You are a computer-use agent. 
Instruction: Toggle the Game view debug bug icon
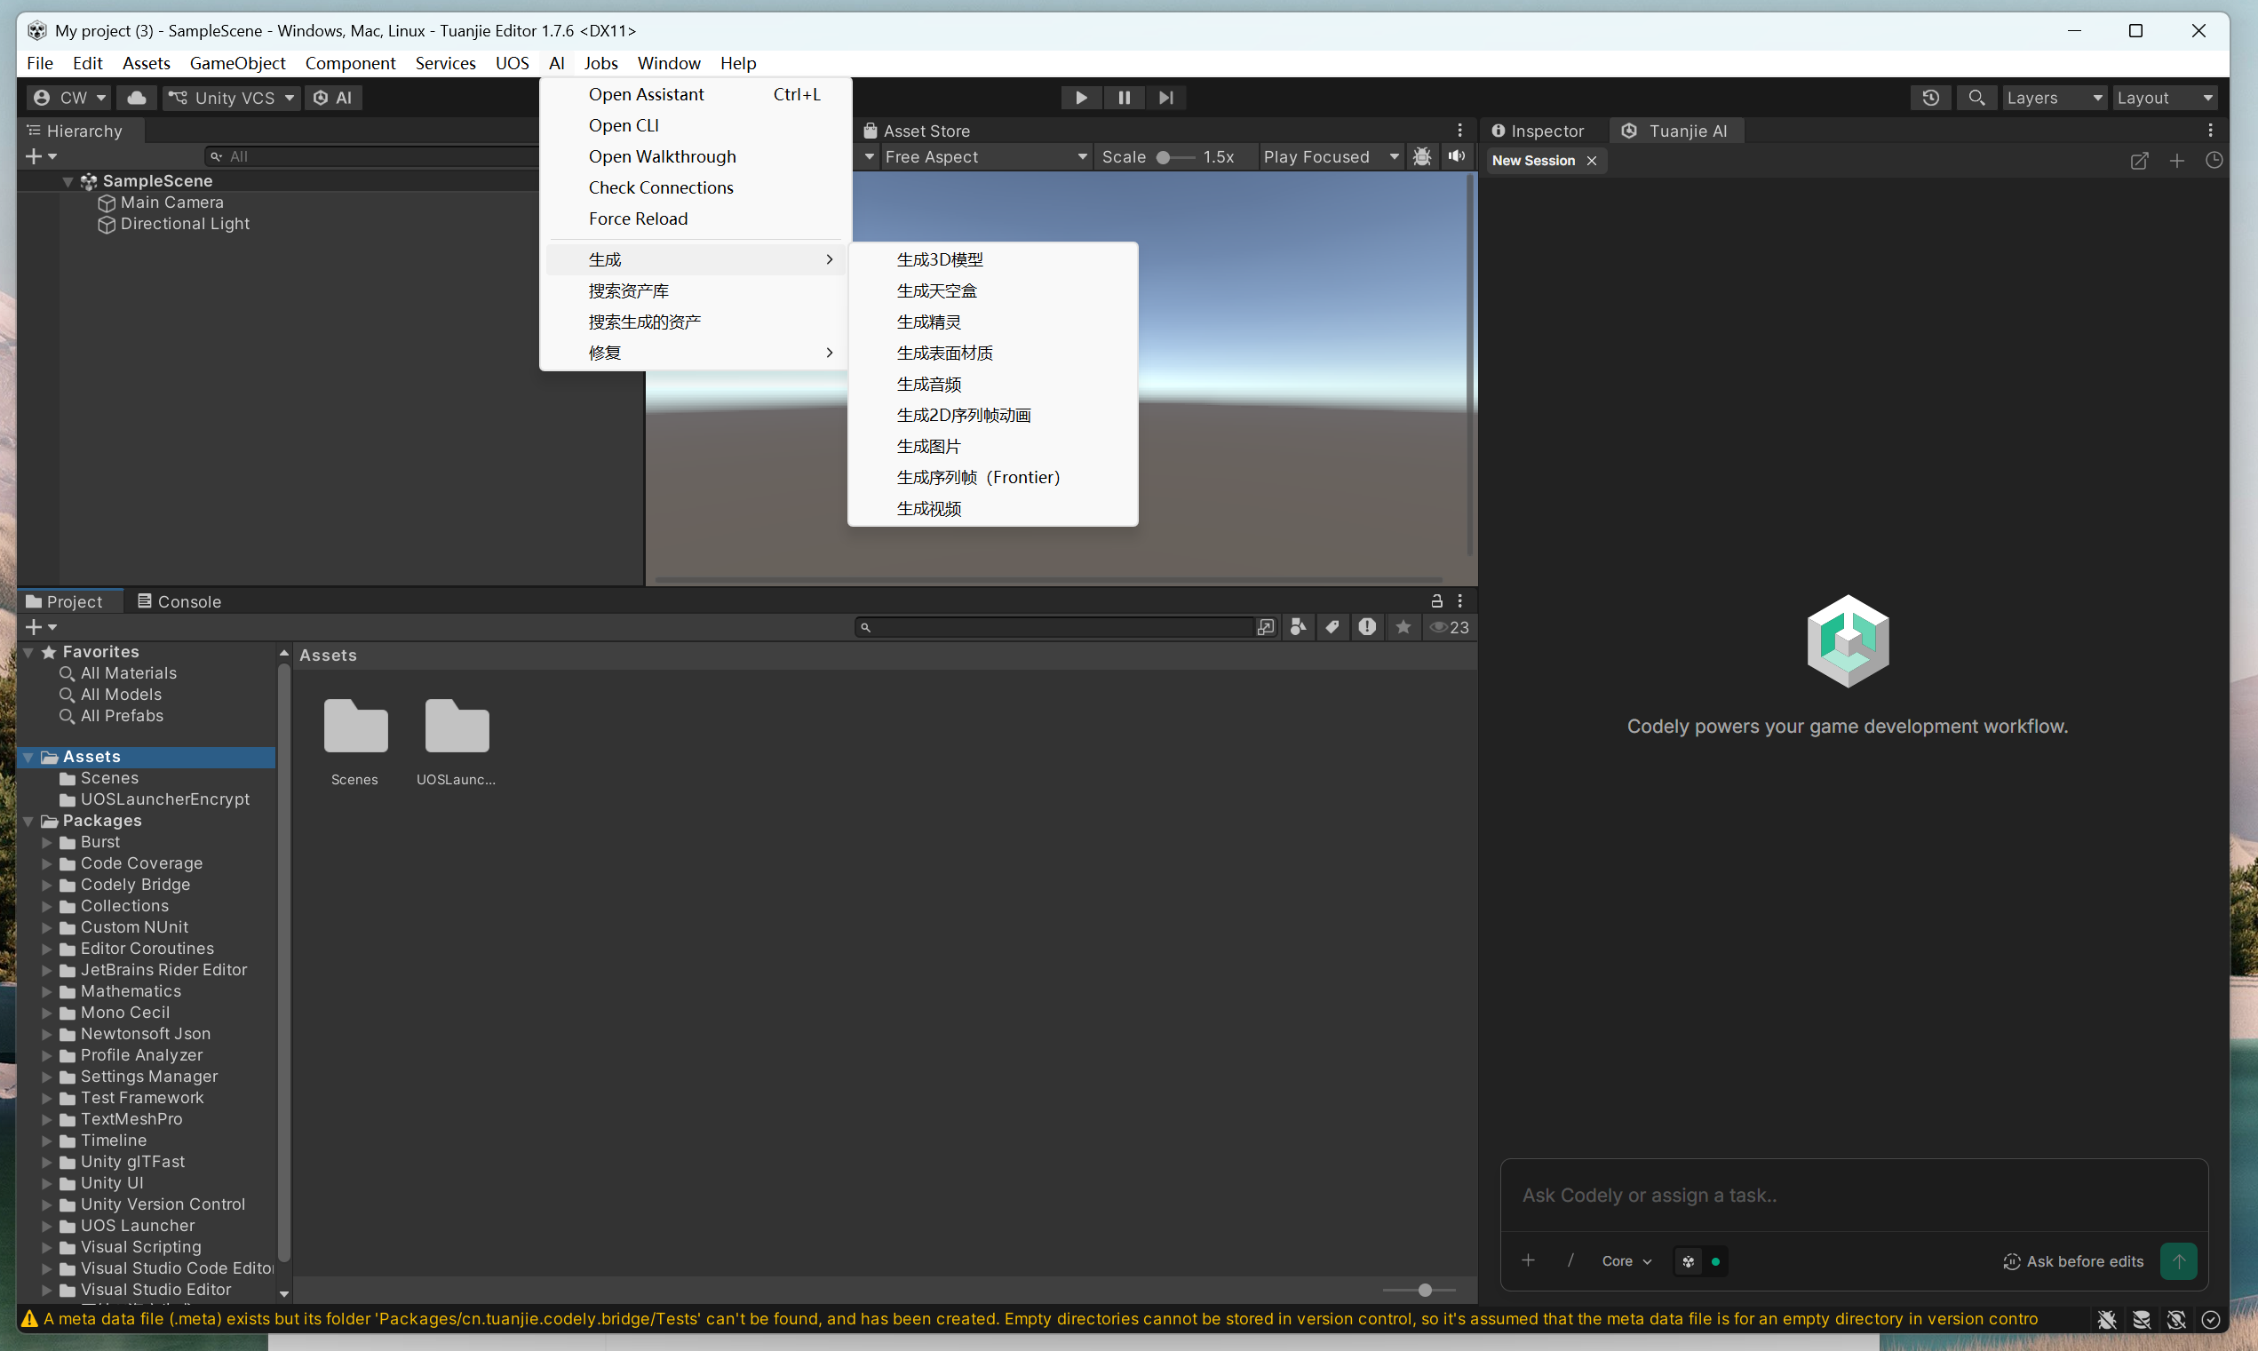point(1421,156)
